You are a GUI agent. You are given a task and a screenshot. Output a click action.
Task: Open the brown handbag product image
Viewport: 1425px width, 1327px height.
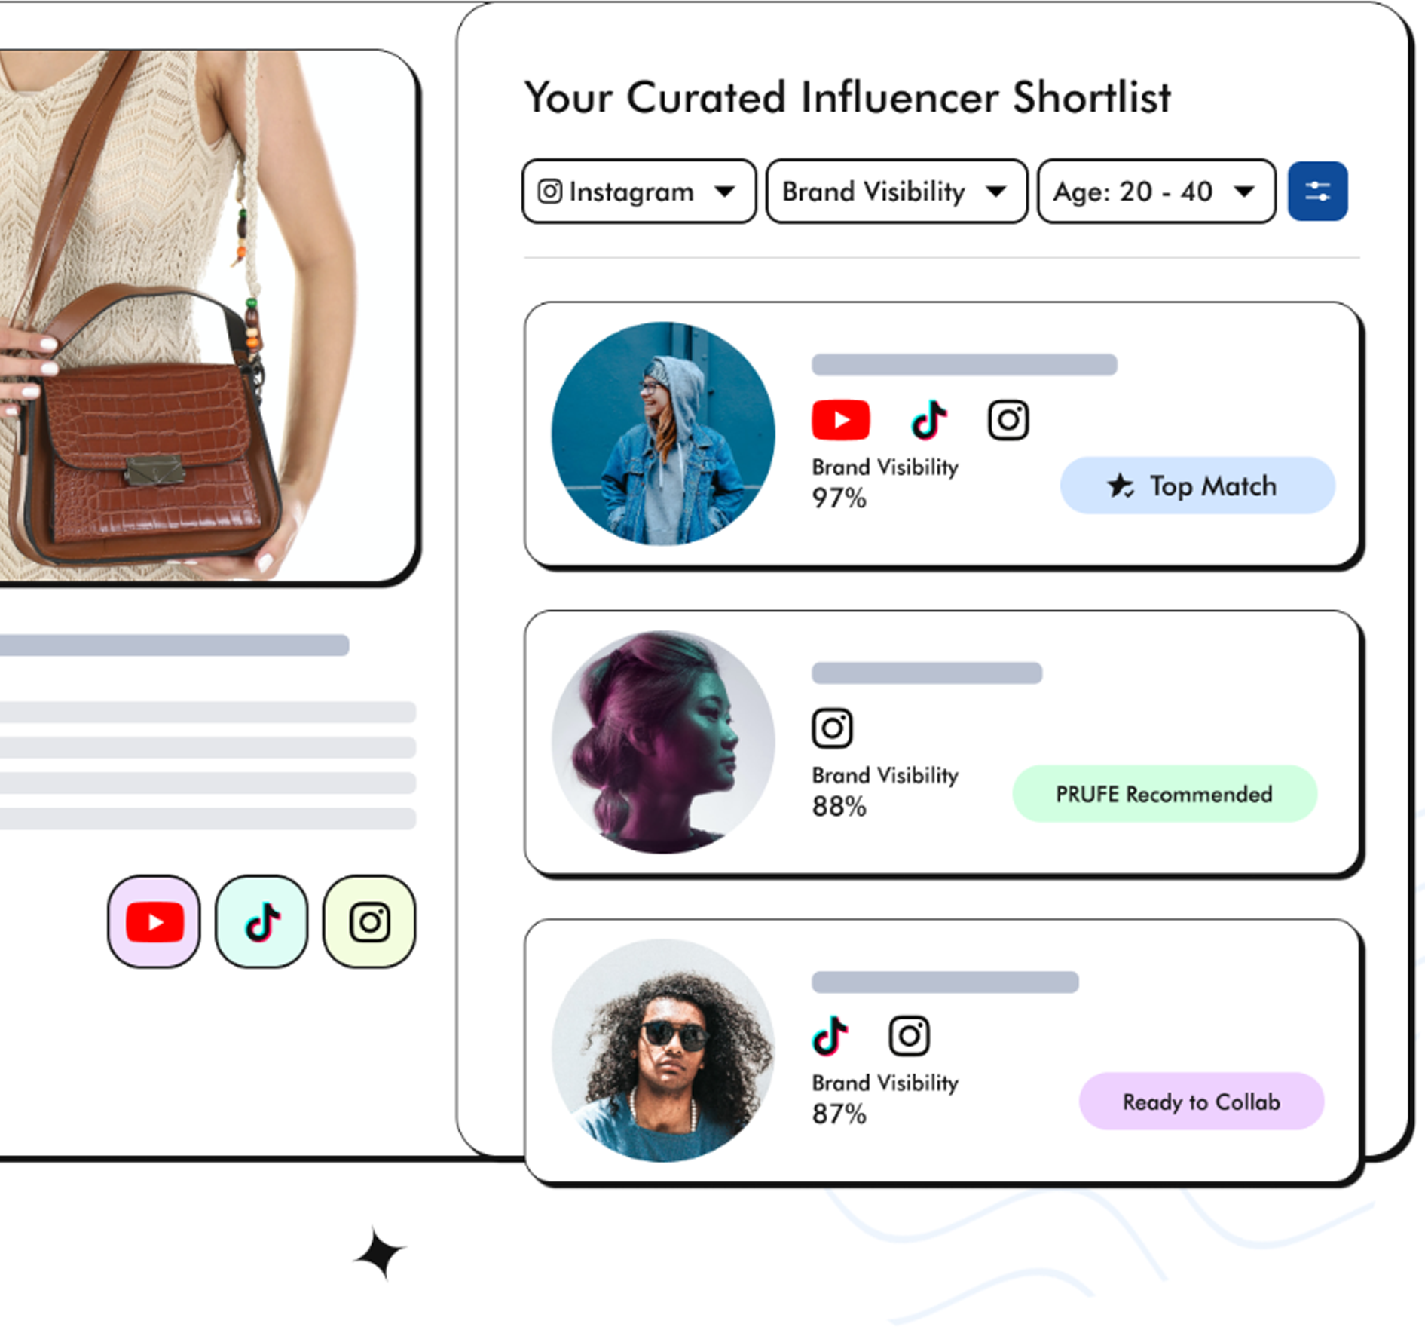pos(206,317)
